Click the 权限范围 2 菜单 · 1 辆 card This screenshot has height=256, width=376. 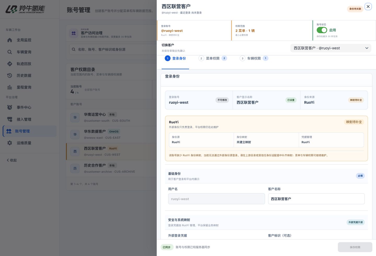[272, 30]
